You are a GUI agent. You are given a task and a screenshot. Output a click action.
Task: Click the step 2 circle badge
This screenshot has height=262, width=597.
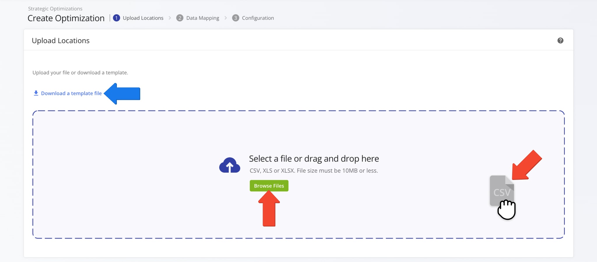pos(180,18)
